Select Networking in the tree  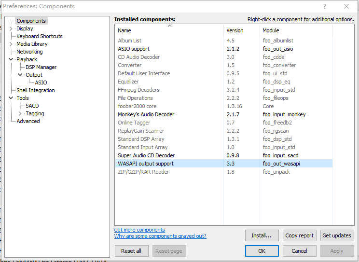[29, 52]
